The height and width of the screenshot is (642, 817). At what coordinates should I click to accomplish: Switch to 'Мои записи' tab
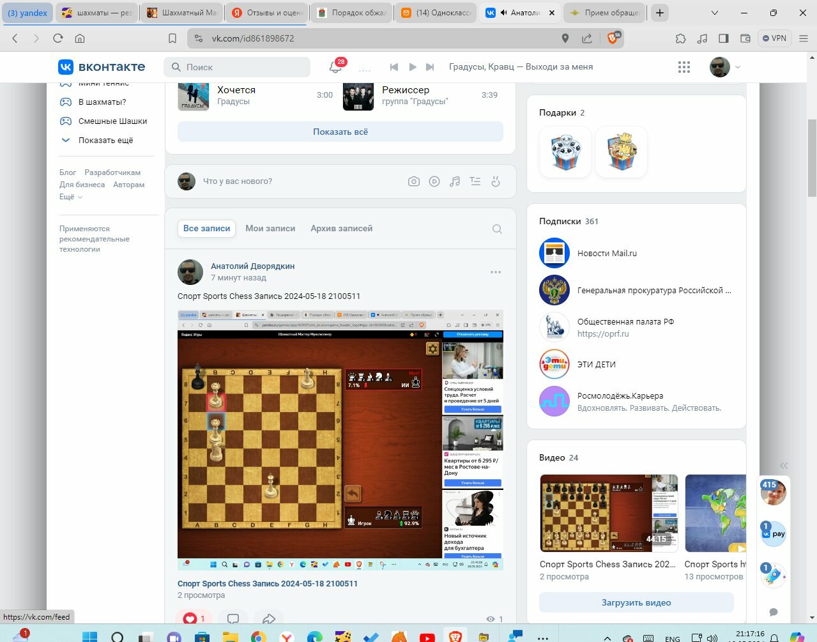click(x=270, y=228)
